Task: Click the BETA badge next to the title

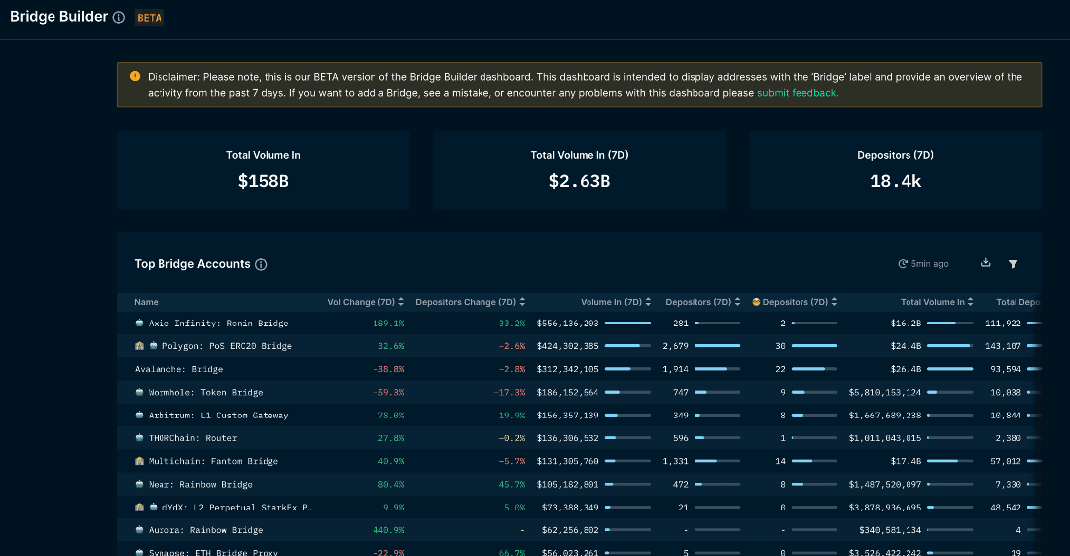Action: pos(150,18)
